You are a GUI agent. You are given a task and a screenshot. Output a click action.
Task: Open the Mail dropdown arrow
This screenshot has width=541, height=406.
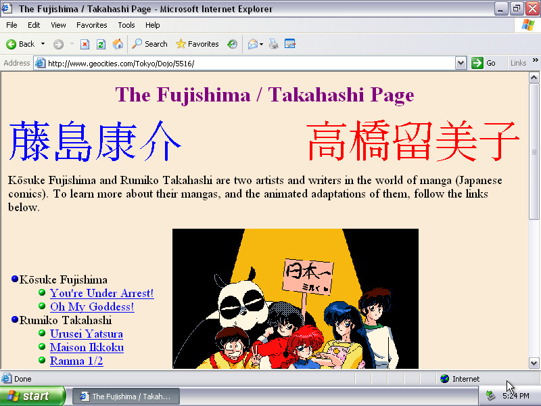point(261,44)
